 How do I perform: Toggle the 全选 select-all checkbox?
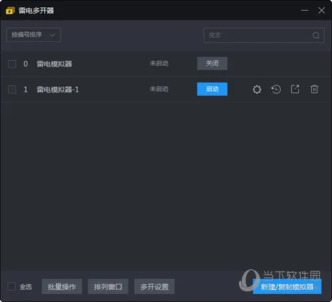click(x=11, y=286)
